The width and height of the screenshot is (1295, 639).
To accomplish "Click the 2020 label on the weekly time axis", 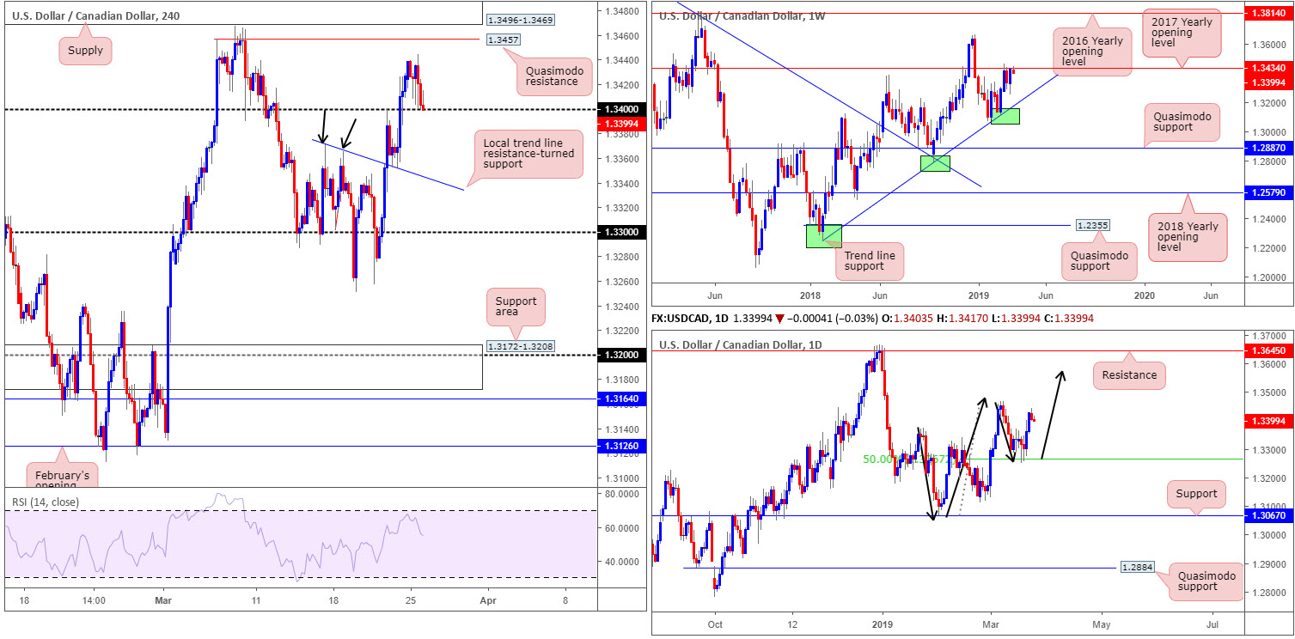I will 1145,295.
